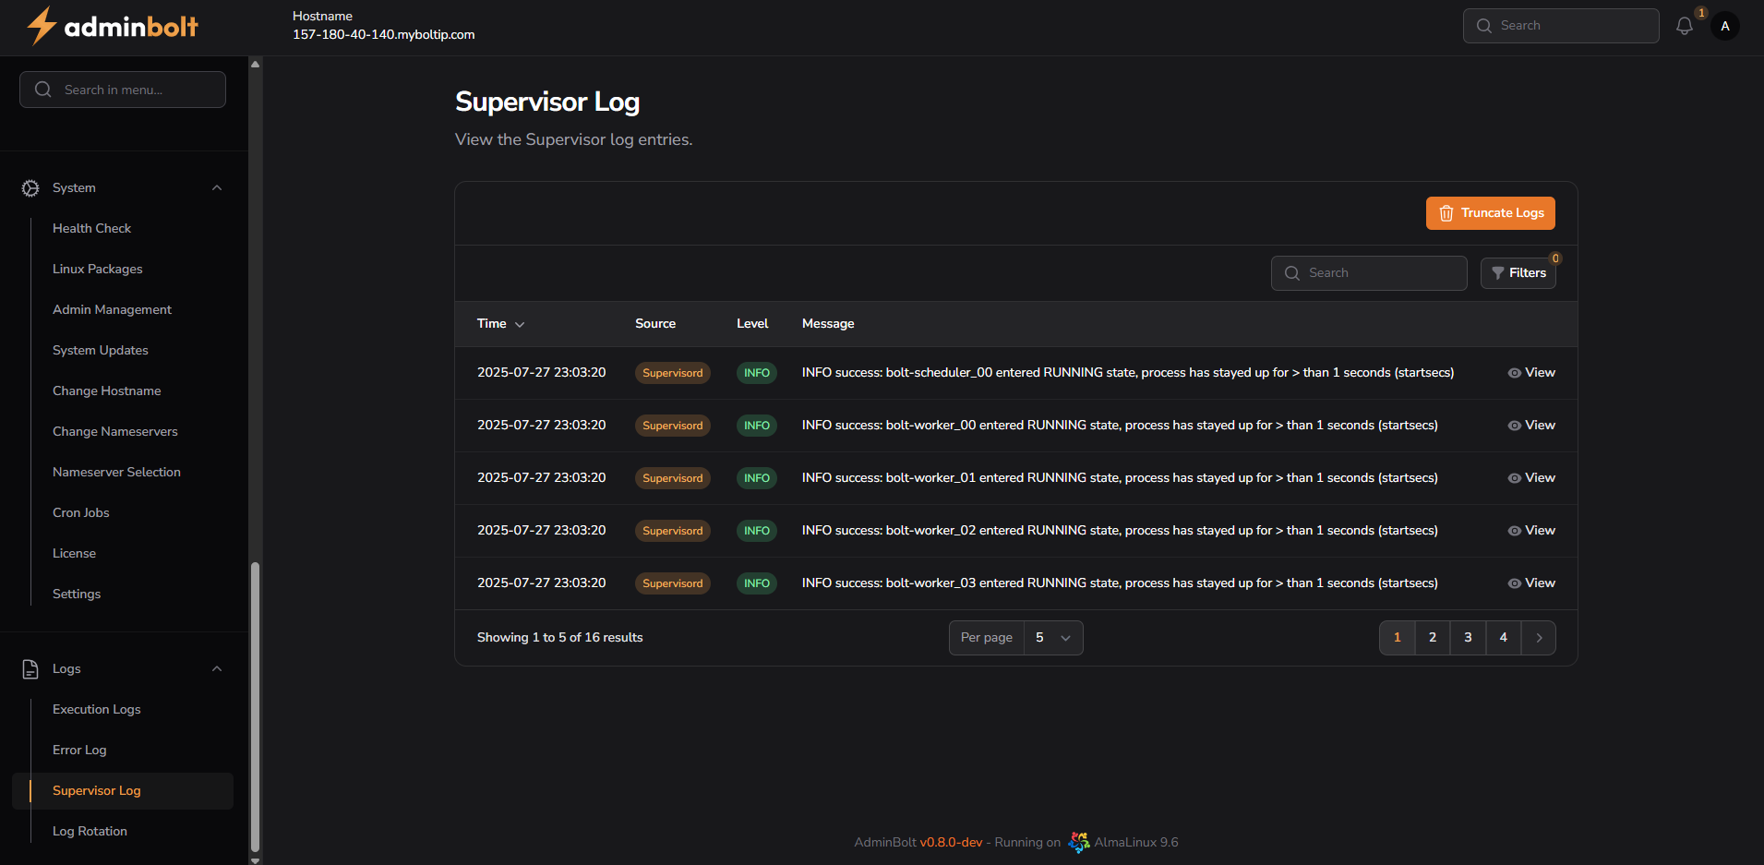Click the AlmaLinux logo in the footer
The height and width of the screenshot is (865, 1764).
coord(1078,842)
